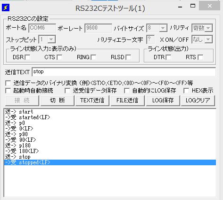Close the RS232Cテストツール window
This screenshot has width=223, height=200.
[209, 6]
